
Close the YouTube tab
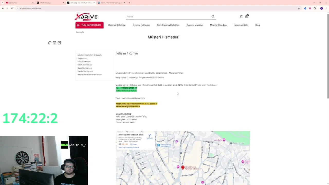(x=33, y=3)
